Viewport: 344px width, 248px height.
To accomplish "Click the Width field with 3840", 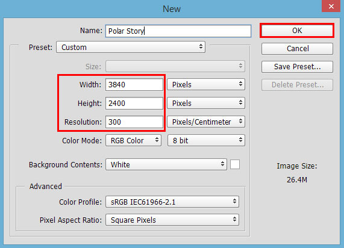I will click(134, 85).
